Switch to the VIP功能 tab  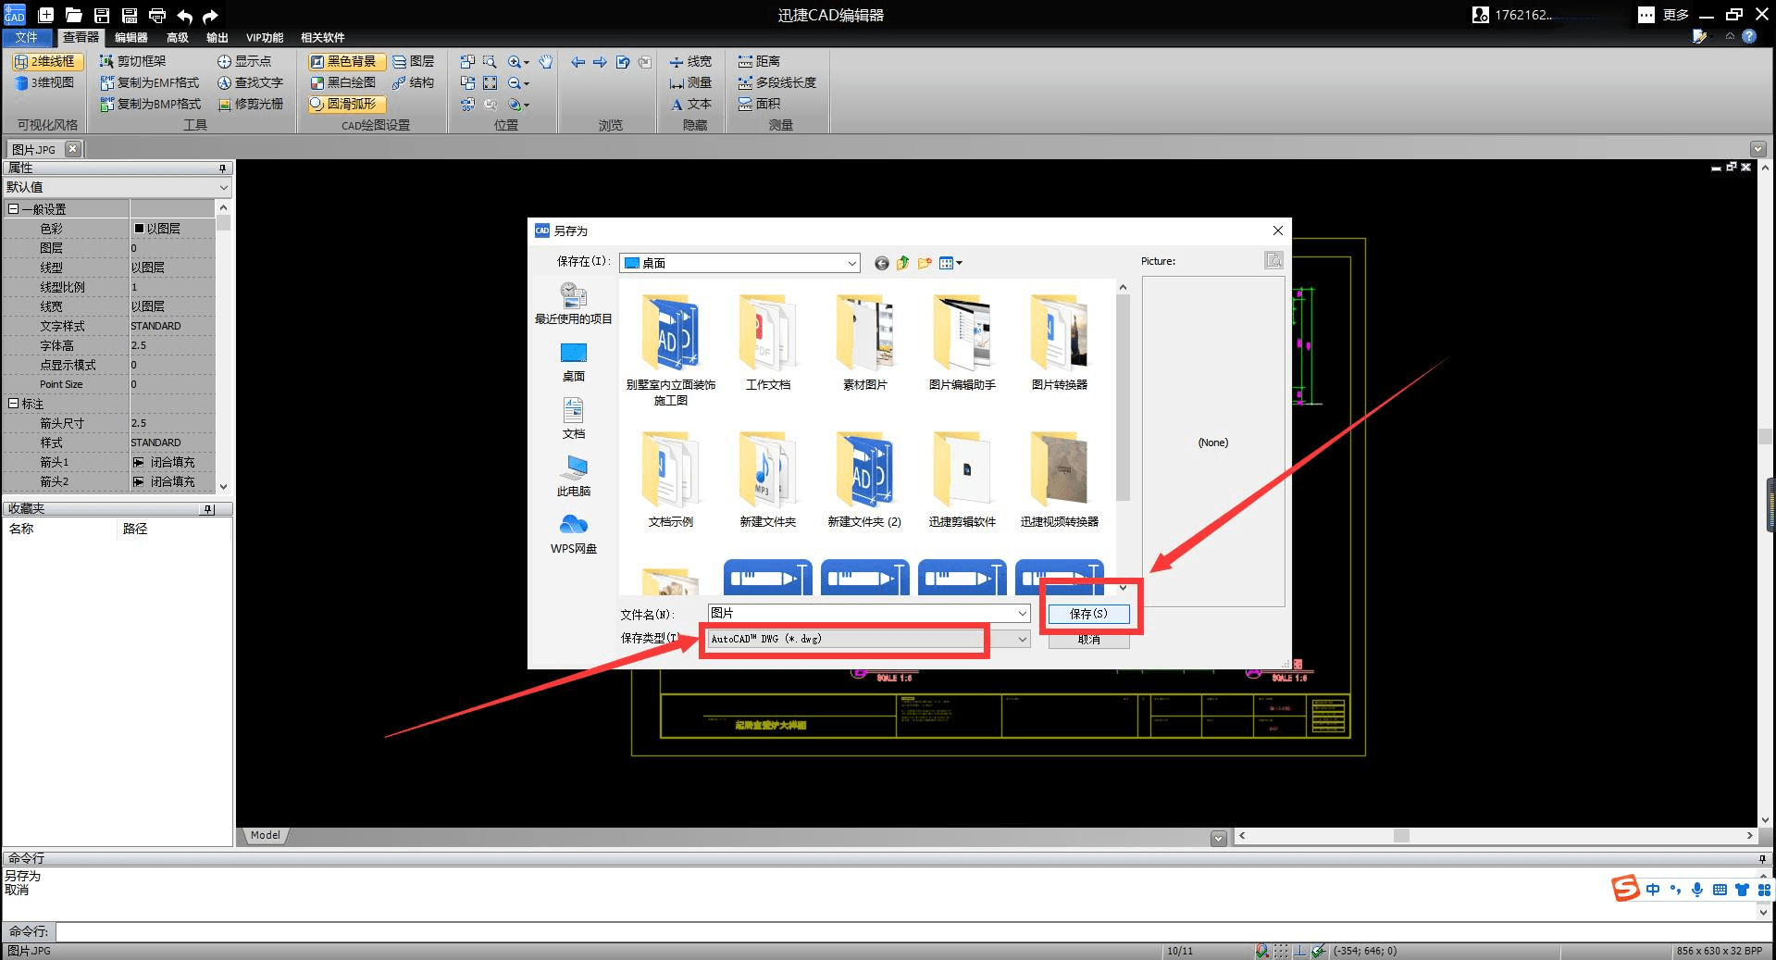265,37
